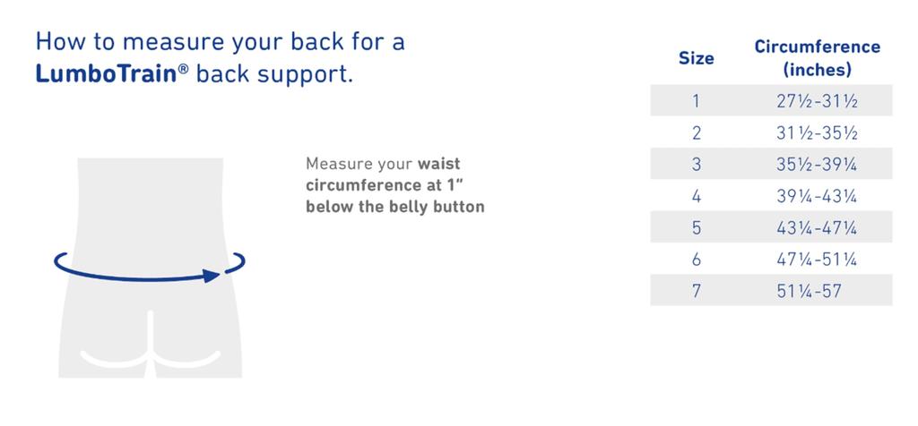Choose size 5 in the size column
The height and width of the screenshot is (426, 918).
coord(696,228)
